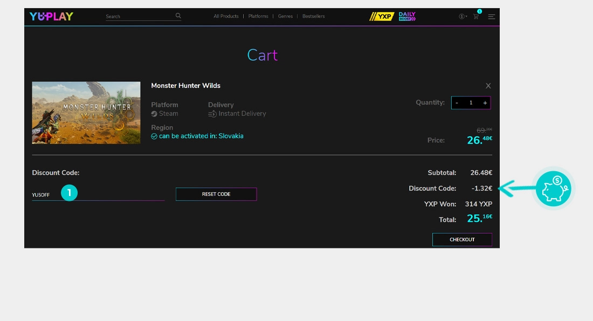Image resolution: width=593 pixels, height=321 pixels.
Task: Open the hamburger menu icon
Action: [491, 17]
